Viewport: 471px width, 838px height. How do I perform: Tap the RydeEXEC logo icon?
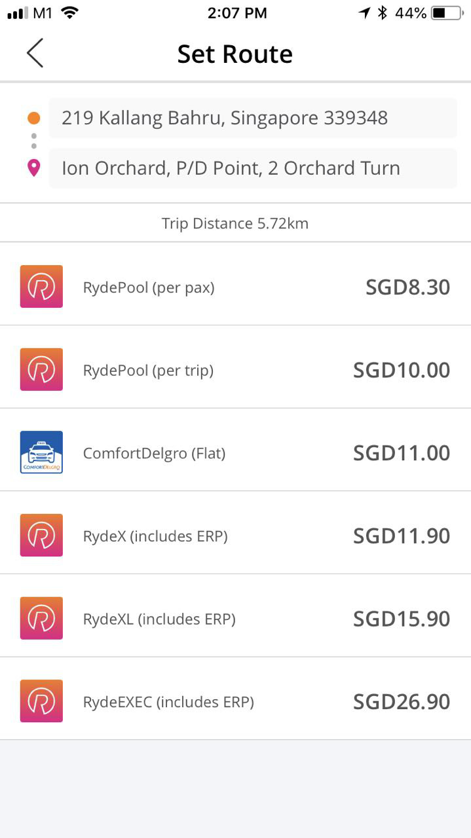pyautogui.click(x=41, y=701)
